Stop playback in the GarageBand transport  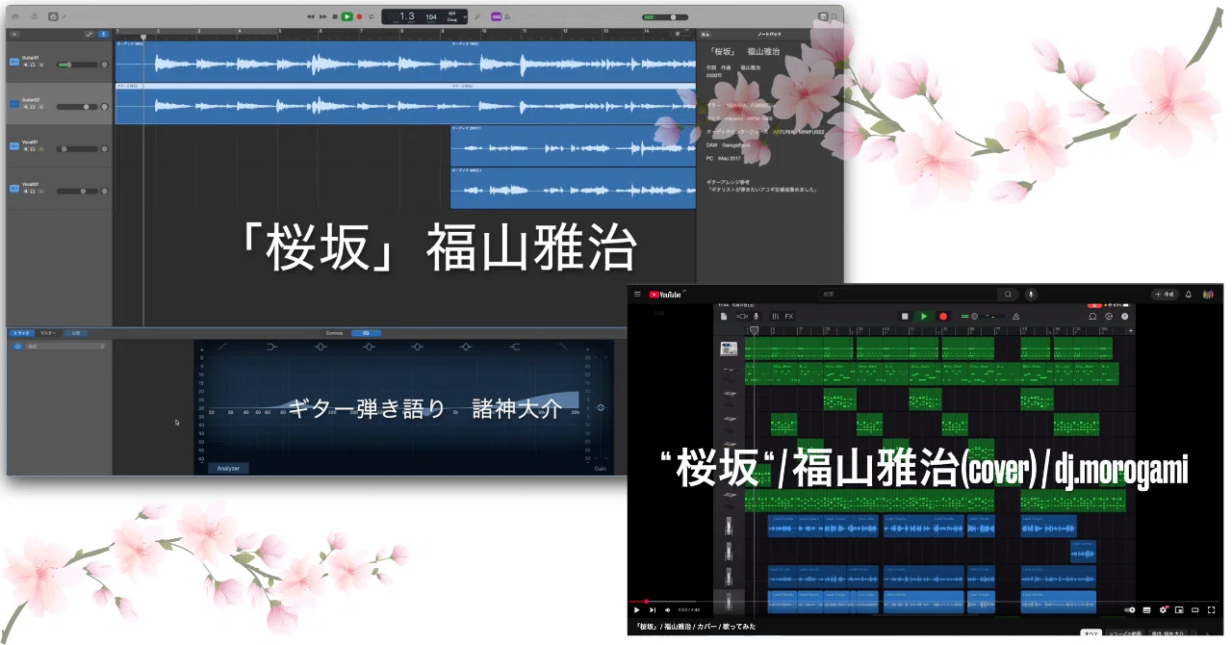[335, 16]
